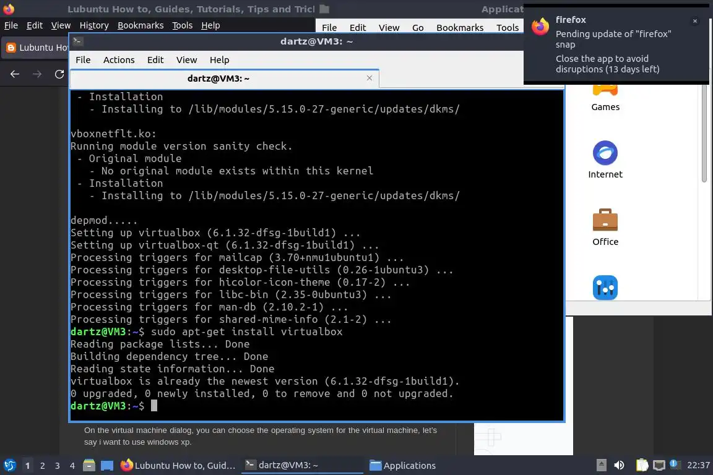Open Go menu in the Applications file manager
Screen dimensions: 713x475
pyautogui.click(x=418, y=28)
